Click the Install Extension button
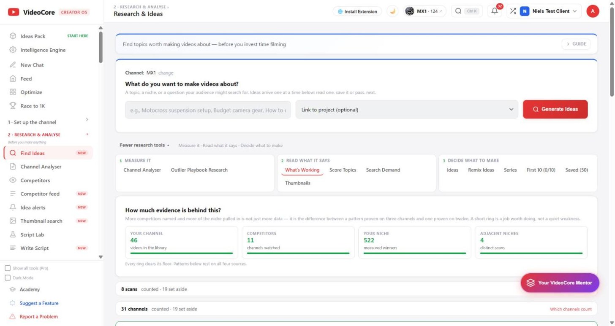This screenshot has width=615, height=326. [357, 11]
